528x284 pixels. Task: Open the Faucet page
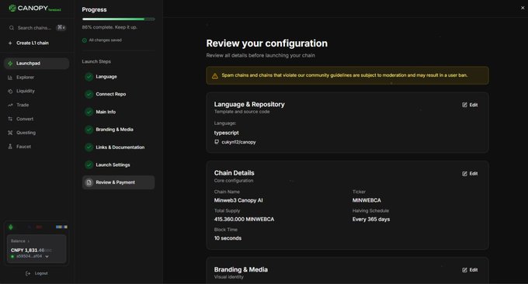(23, 147)
